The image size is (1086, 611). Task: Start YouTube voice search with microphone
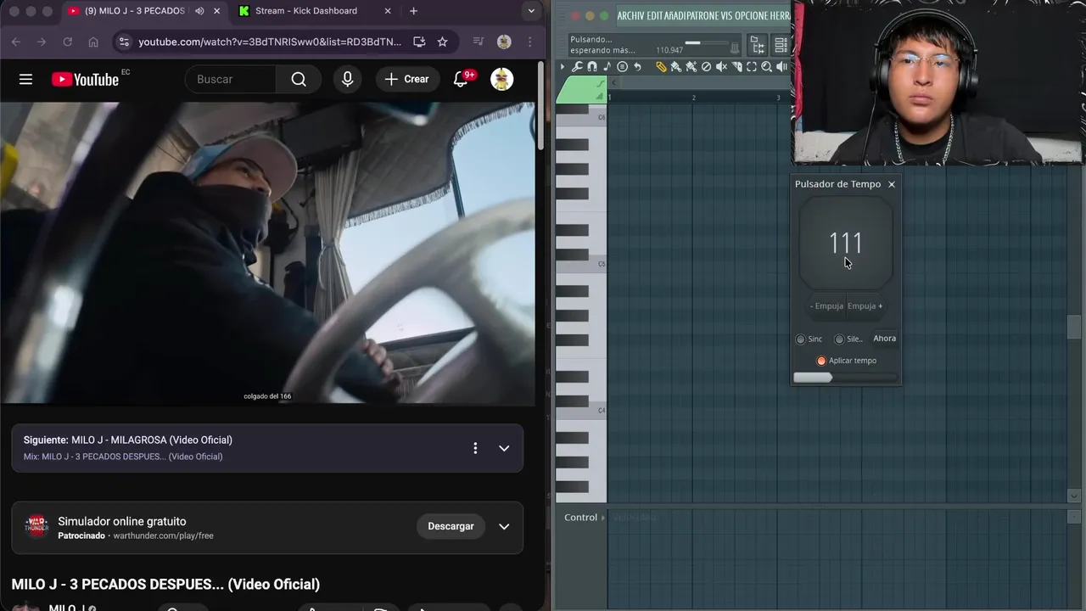pos(347,79)
